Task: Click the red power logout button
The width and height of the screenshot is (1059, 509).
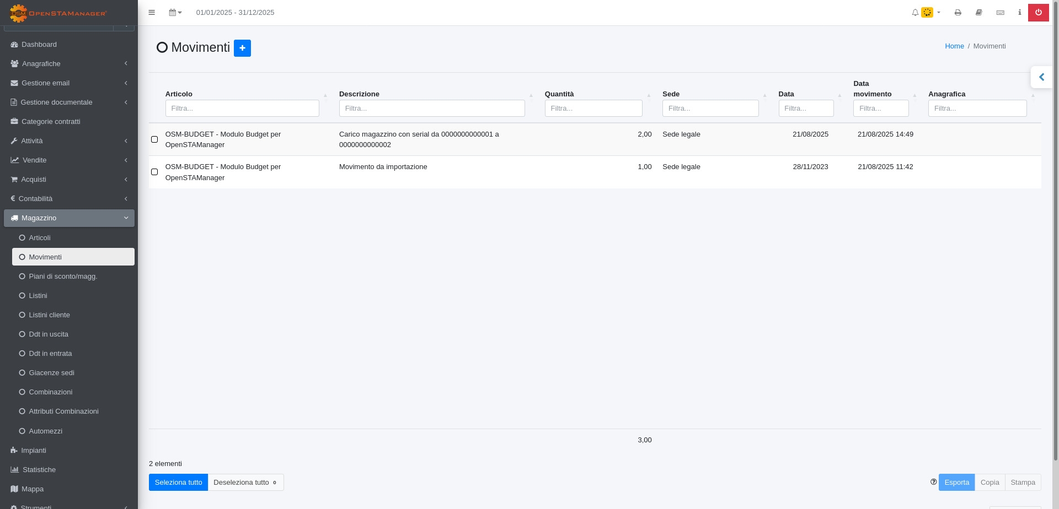Action: coord(1038,13)
